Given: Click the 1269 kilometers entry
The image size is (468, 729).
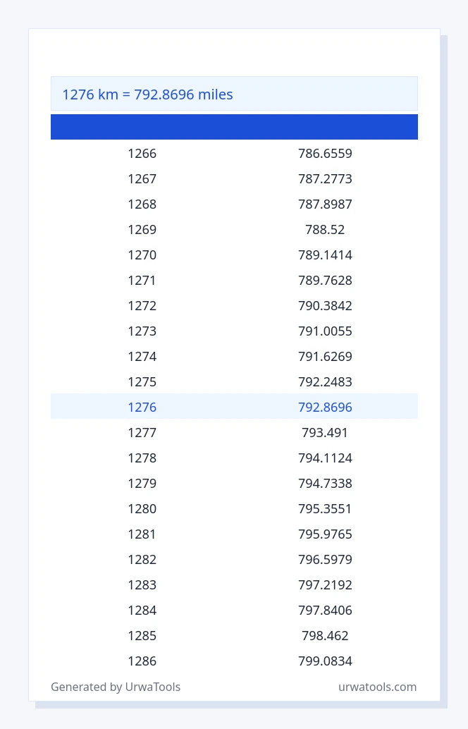Looking at the screenshot, I should 142,230.
